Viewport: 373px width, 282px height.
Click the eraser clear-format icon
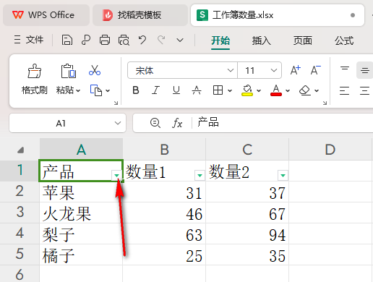(305, 90)
